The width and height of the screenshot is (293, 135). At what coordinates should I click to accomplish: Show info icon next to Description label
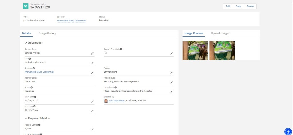tap(116, 87)
